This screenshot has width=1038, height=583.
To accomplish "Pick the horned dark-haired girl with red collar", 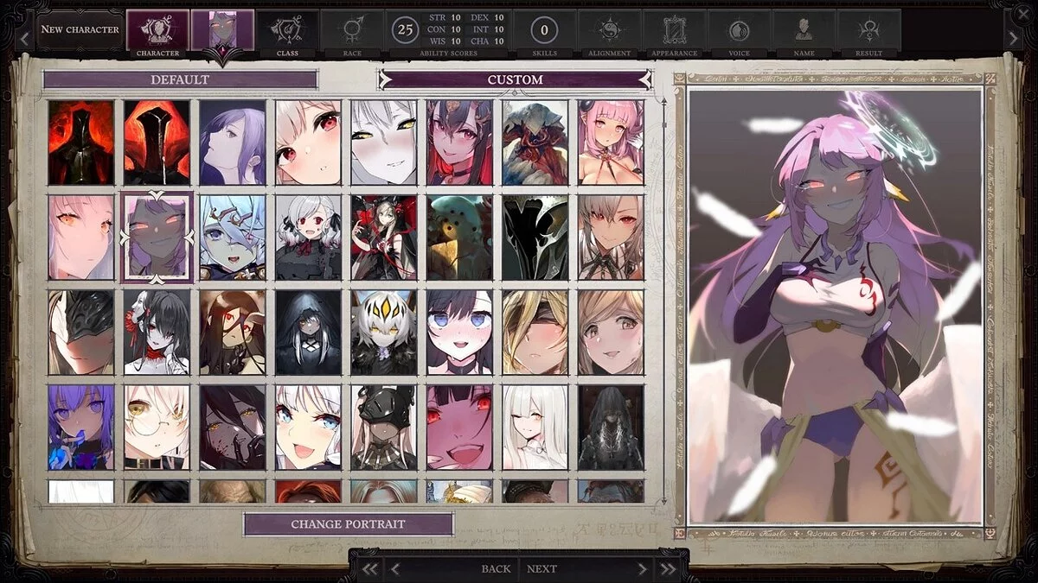I will tap(459, 143).
